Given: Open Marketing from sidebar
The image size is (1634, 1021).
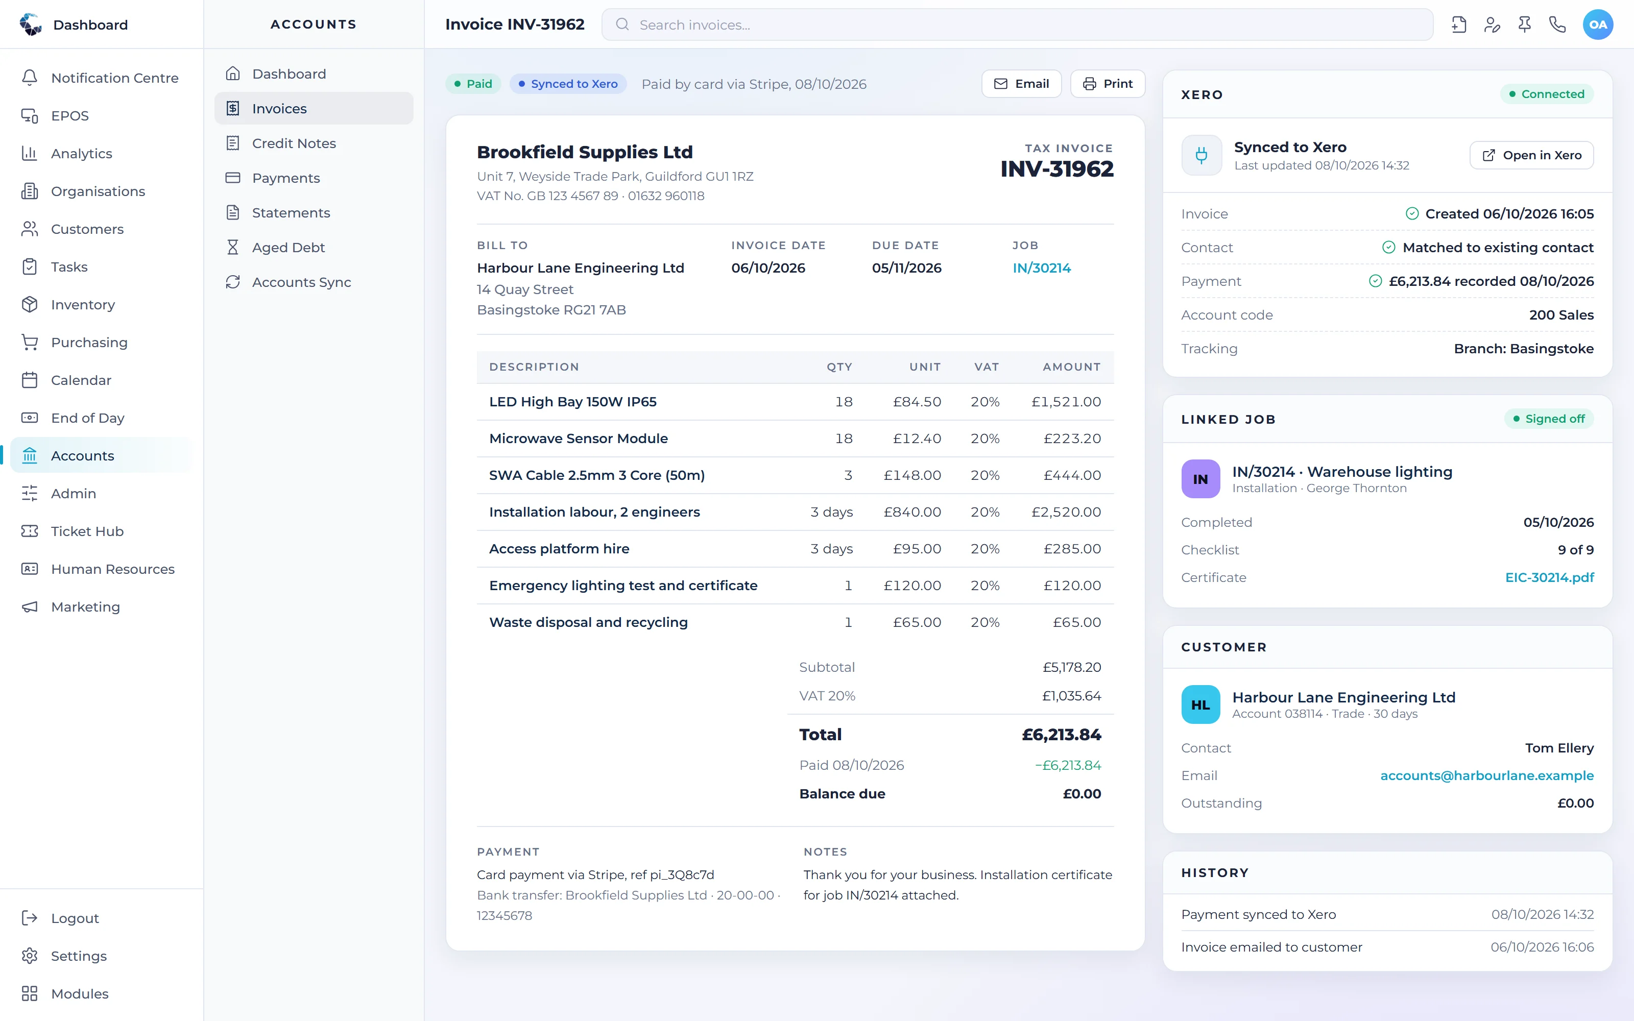Looking at the screenshot, I should point(101,607).
